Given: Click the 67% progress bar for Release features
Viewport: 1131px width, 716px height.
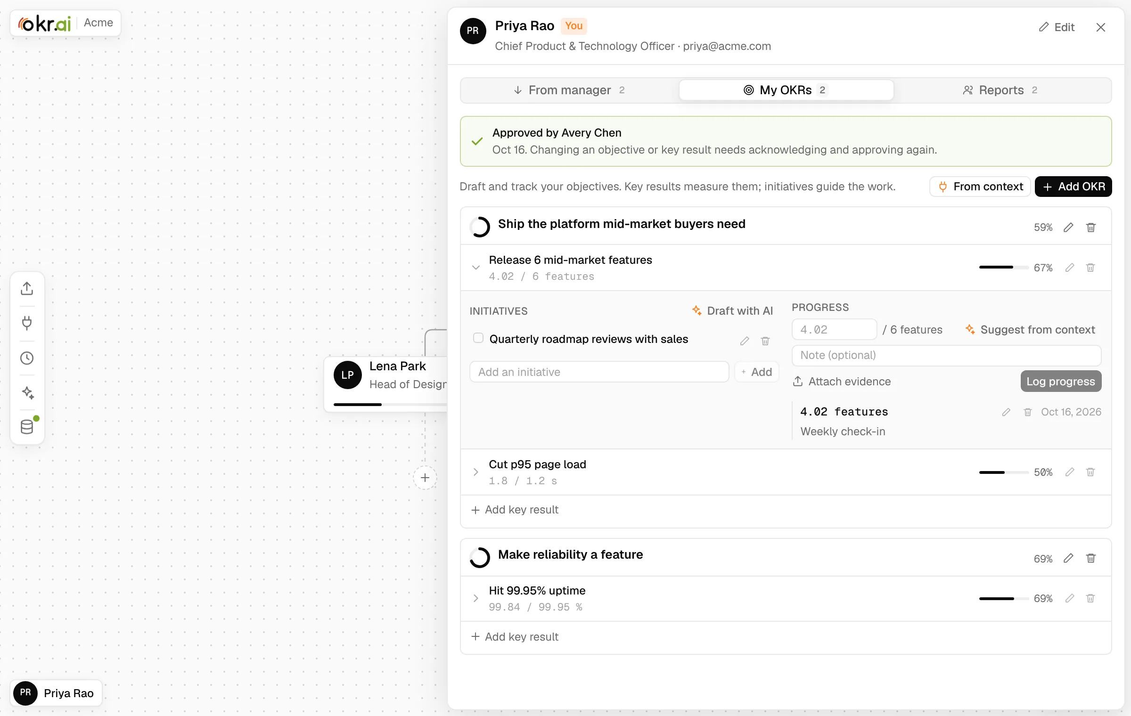Looking at the screenshot, I should point(1004,268).
